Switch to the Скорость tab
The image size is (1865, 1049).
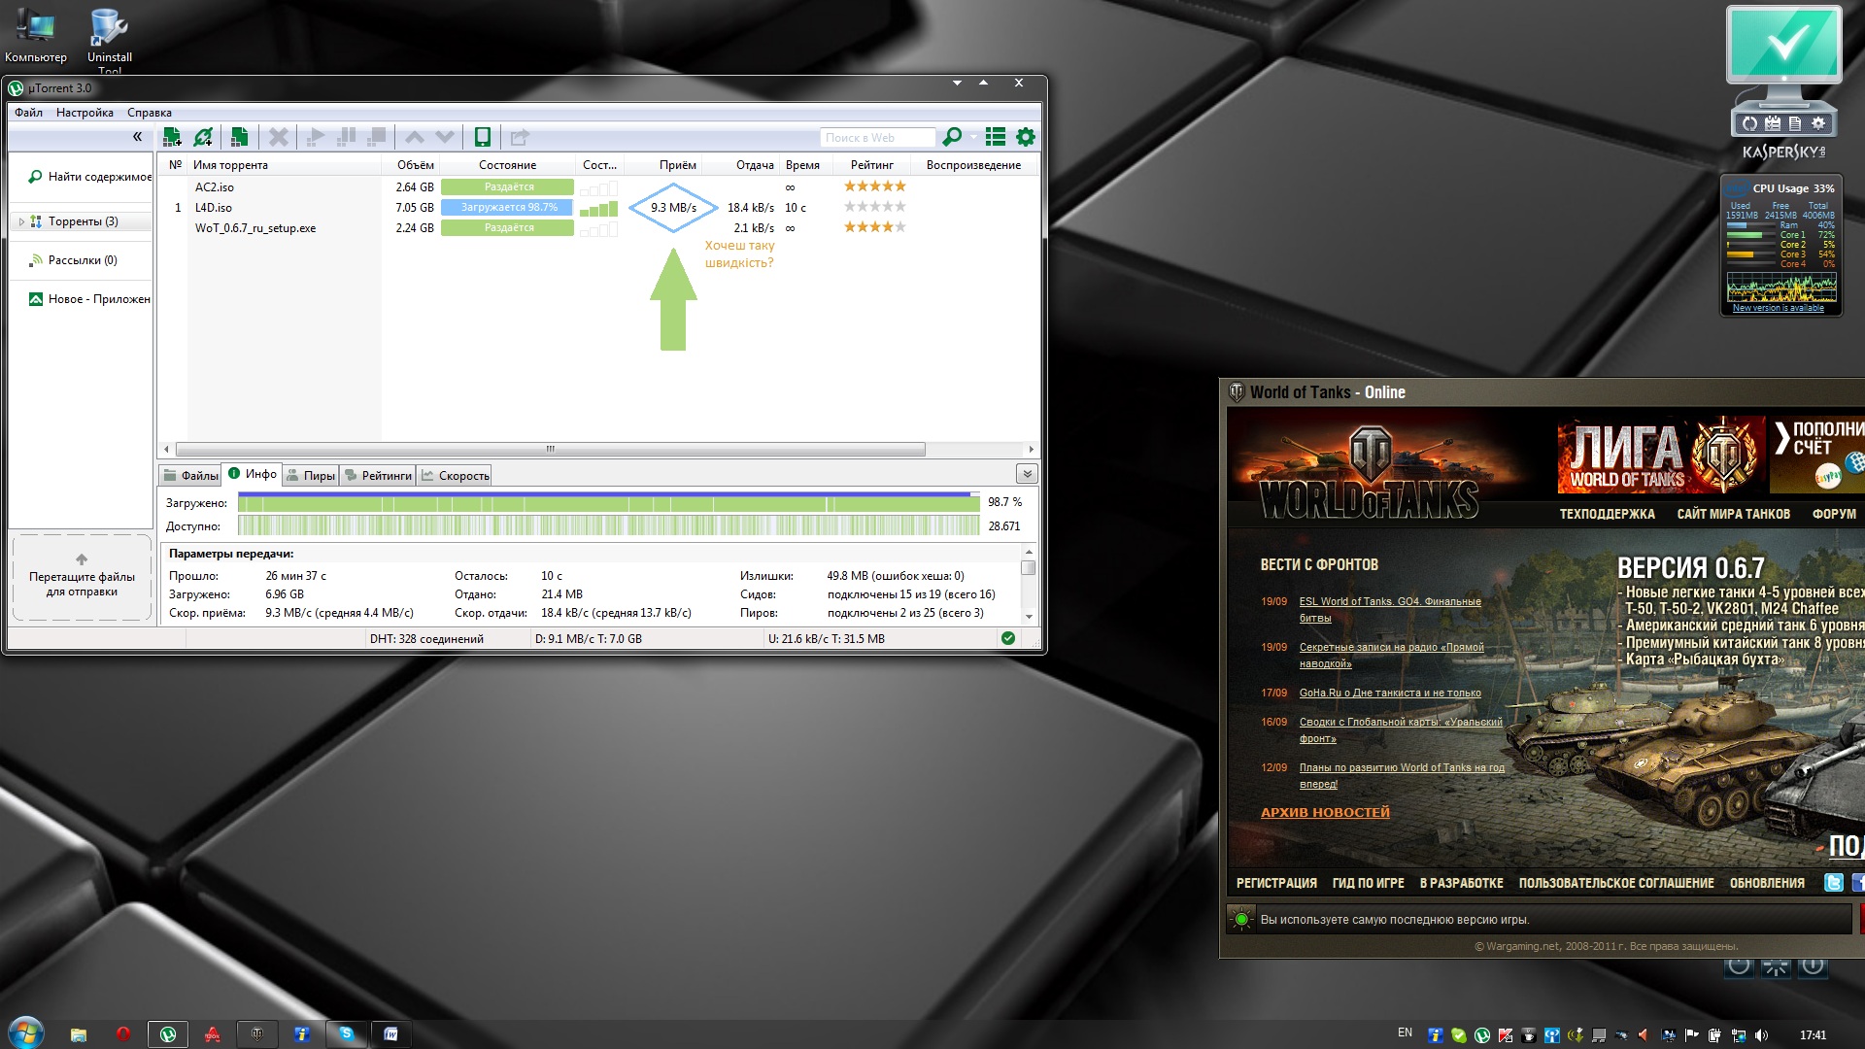point(455,475)
